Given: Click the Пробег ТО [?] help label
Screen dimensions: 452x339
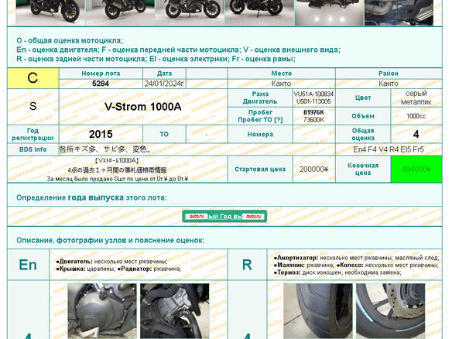Looking at the screenshot, I should (x=260, y=120).
